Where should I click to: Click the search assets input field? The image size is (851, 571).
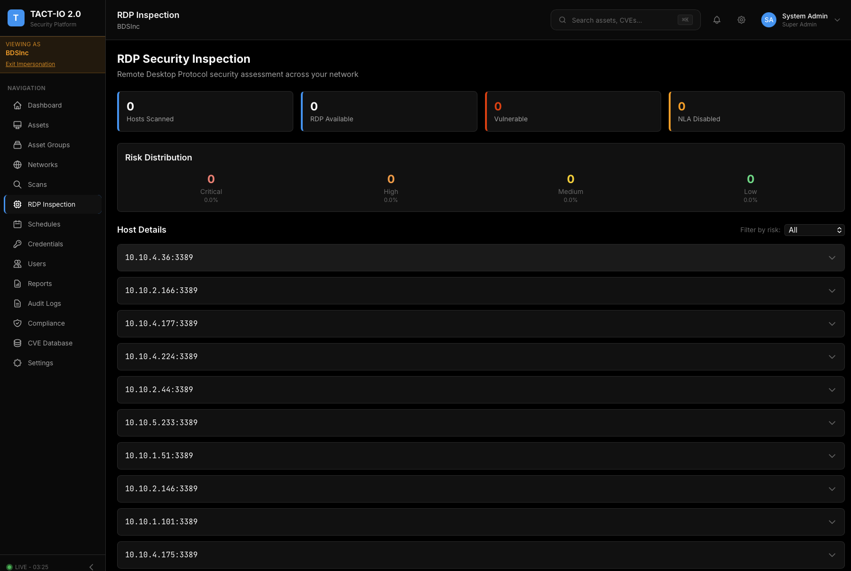coord(614,20)
